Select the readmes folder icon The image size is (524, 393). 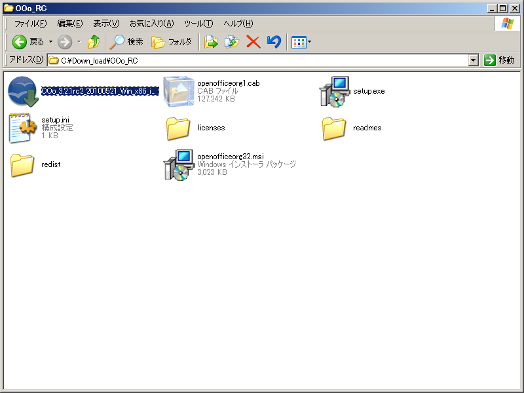click(334, 128)
